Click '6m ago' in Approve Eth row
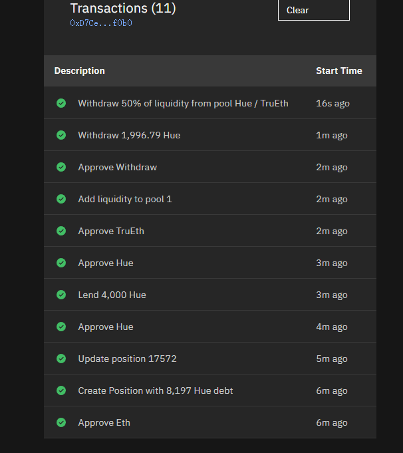This screenshot has width=403, height=453. click(332, 422)
